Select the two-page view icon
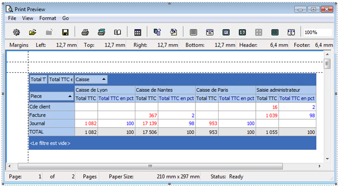340x192 pixels. point(242,32)
